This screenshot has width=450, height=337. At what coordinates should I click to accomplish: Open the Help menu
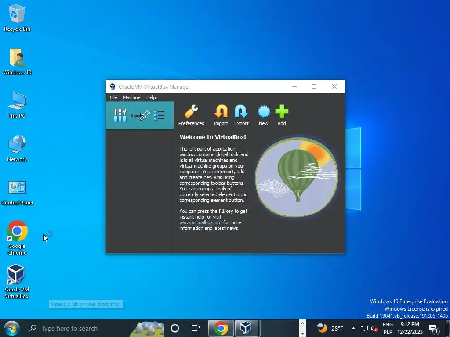pos(151,97)
